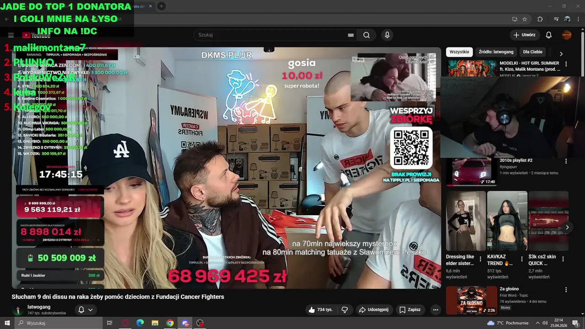Click the 7°C Pochmurnie weather widget
This screenshot has width=585, height=329.
[x=508, y=323]
